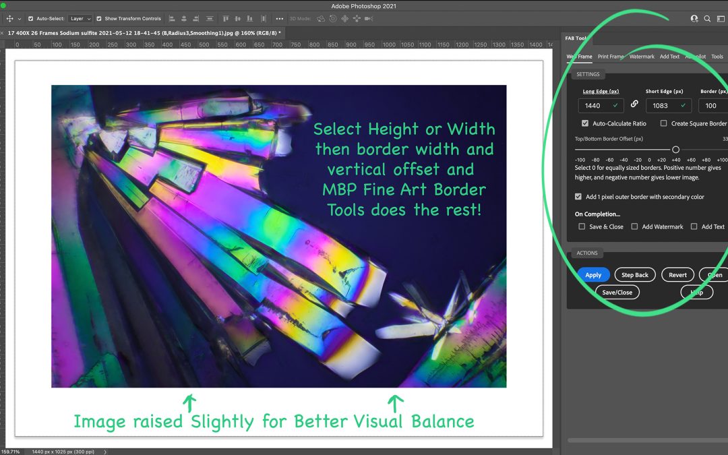This screenshot has height=455, width=728.
Task: Expand the Move tool preset picker arrow
Action: (x=20, y=19)
